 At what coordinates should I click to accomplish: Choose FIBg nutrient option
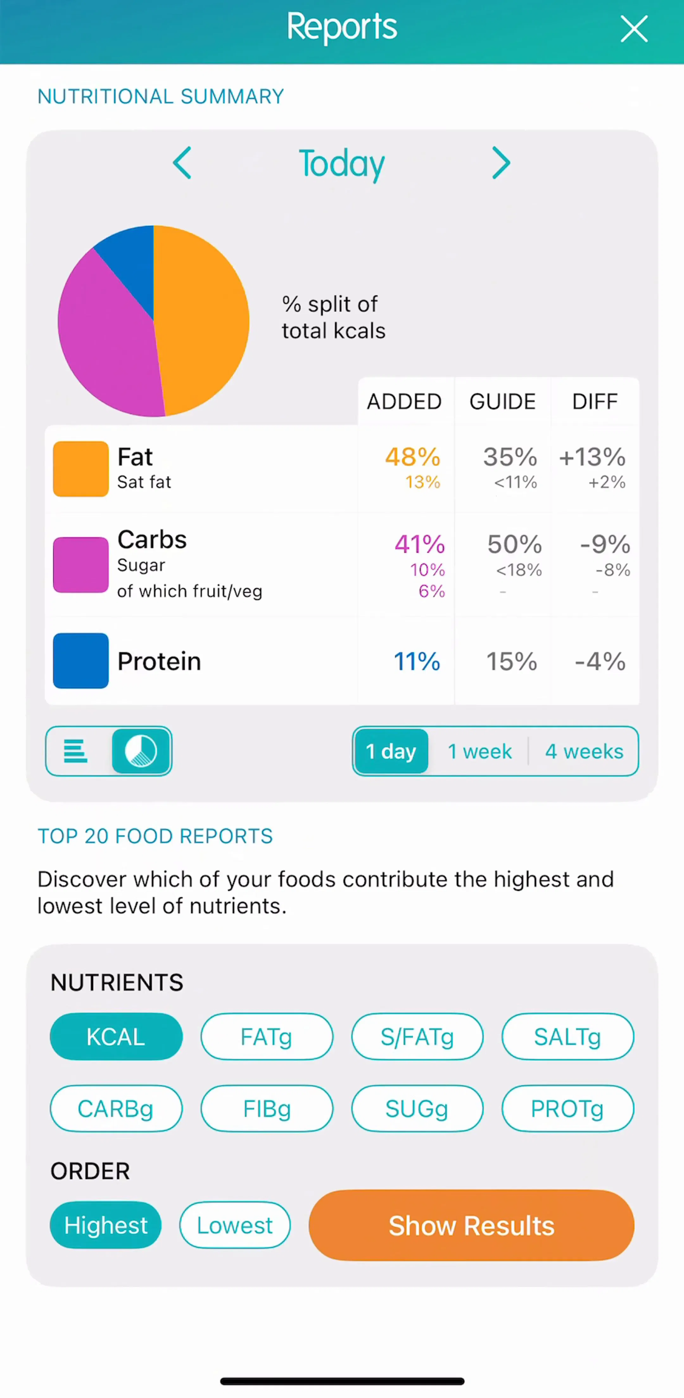(x=266, y=1108)
